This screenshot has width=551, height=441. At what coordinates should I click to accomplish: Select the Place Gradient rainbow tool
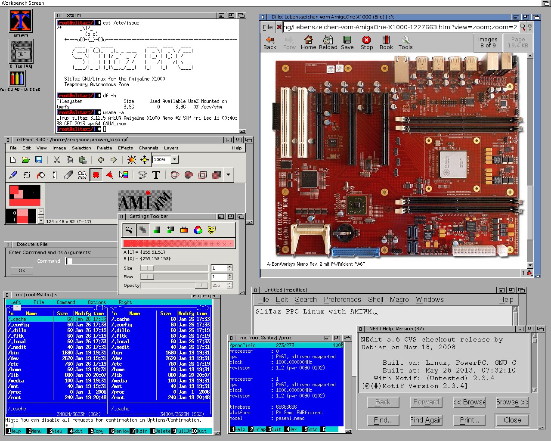[x=124, y=175]
